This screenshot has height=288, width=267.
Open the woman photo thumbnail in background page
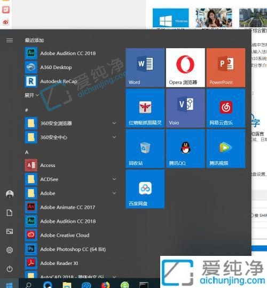pyautogui.click(x=214, y=18)
